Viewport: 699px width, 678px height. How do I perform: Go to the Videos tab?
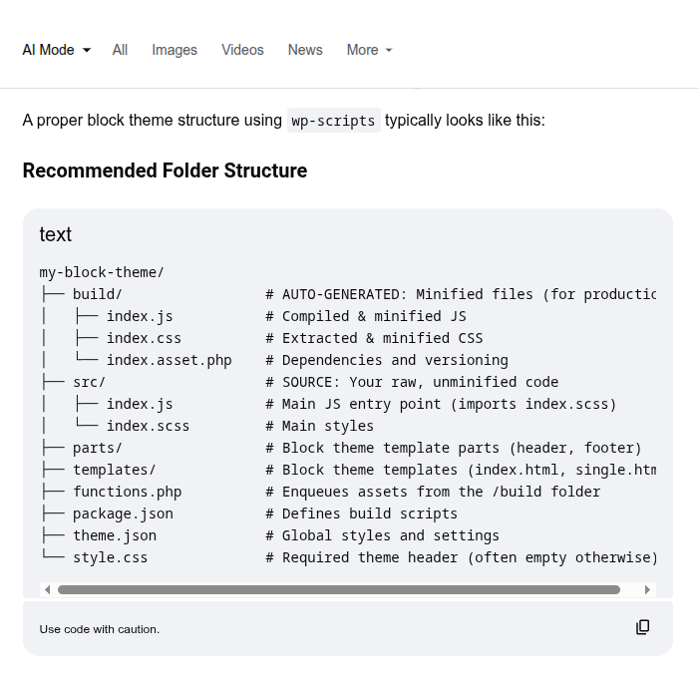pos(242,50)
